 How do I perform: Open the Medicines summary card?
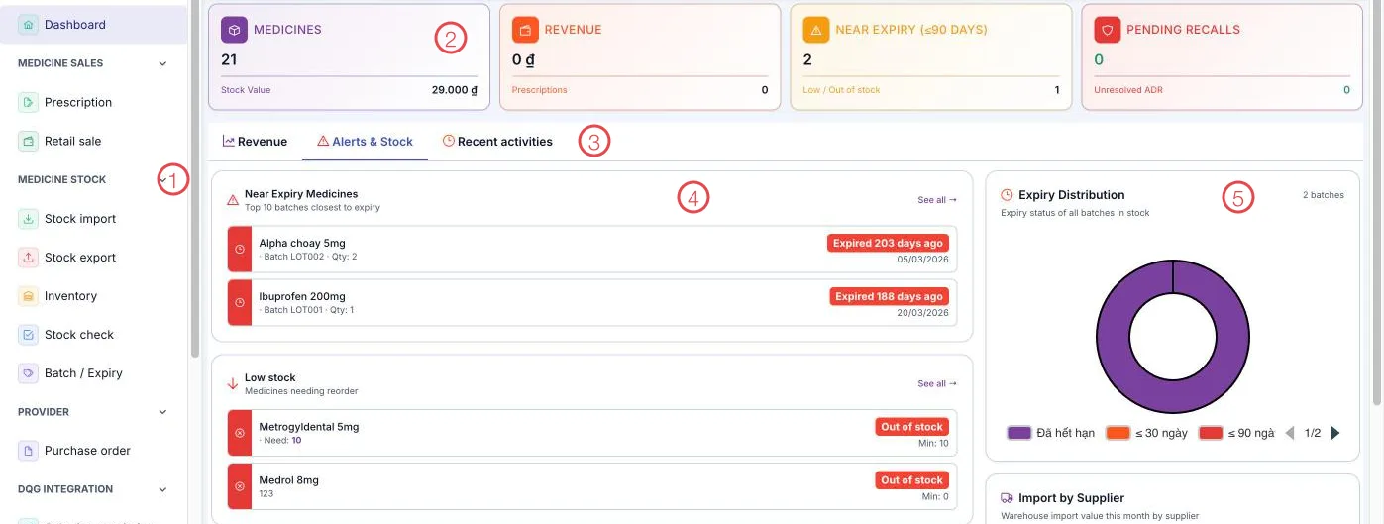click(349, 56)
